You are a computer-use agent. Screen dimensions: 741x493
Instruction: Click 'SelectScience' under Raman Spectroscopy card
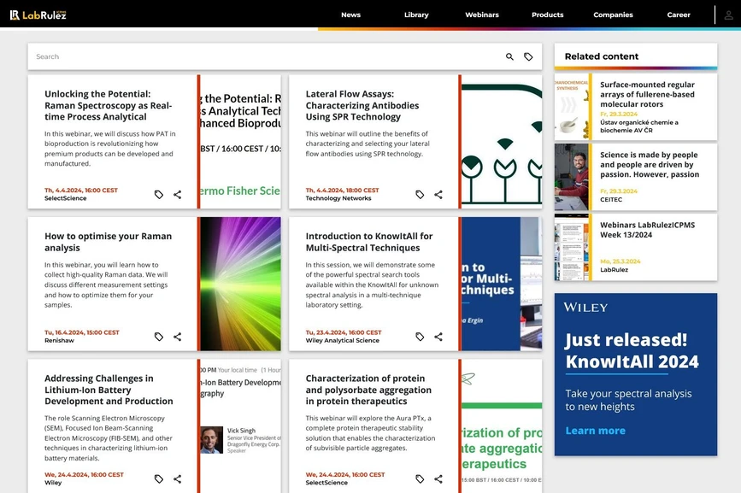[x=66, y=198]
